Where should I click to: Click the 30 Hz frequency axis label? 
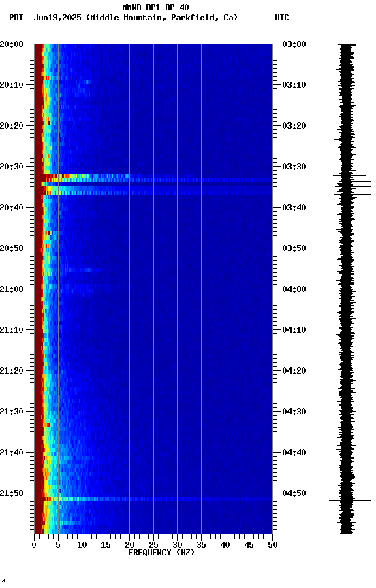tap(177, 545)
